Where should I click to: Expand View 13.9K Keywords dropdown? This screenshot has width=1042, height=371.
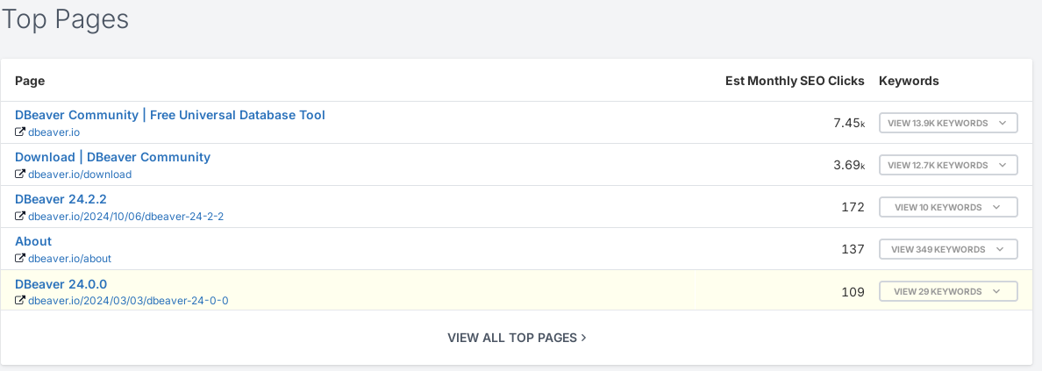(x=948, y=123)
